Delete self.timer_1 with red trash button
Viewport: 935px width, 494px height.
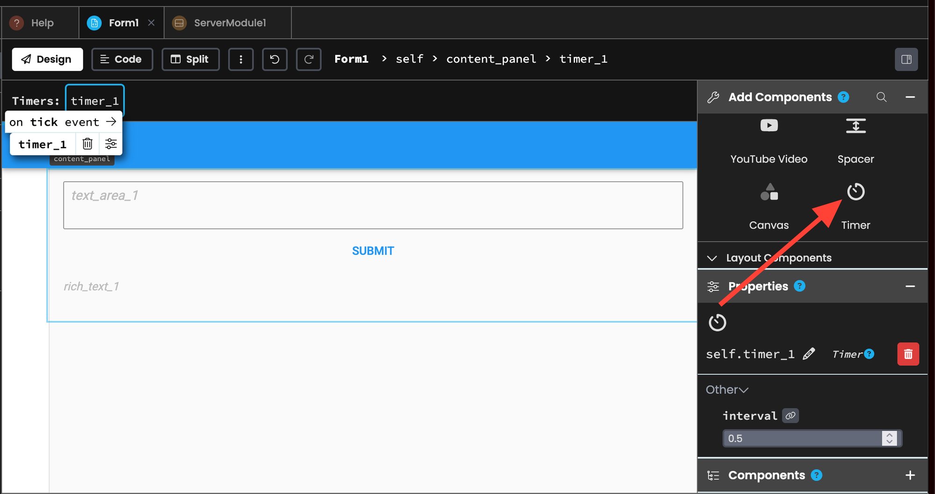pyautogui.click(x=908, y=354)
